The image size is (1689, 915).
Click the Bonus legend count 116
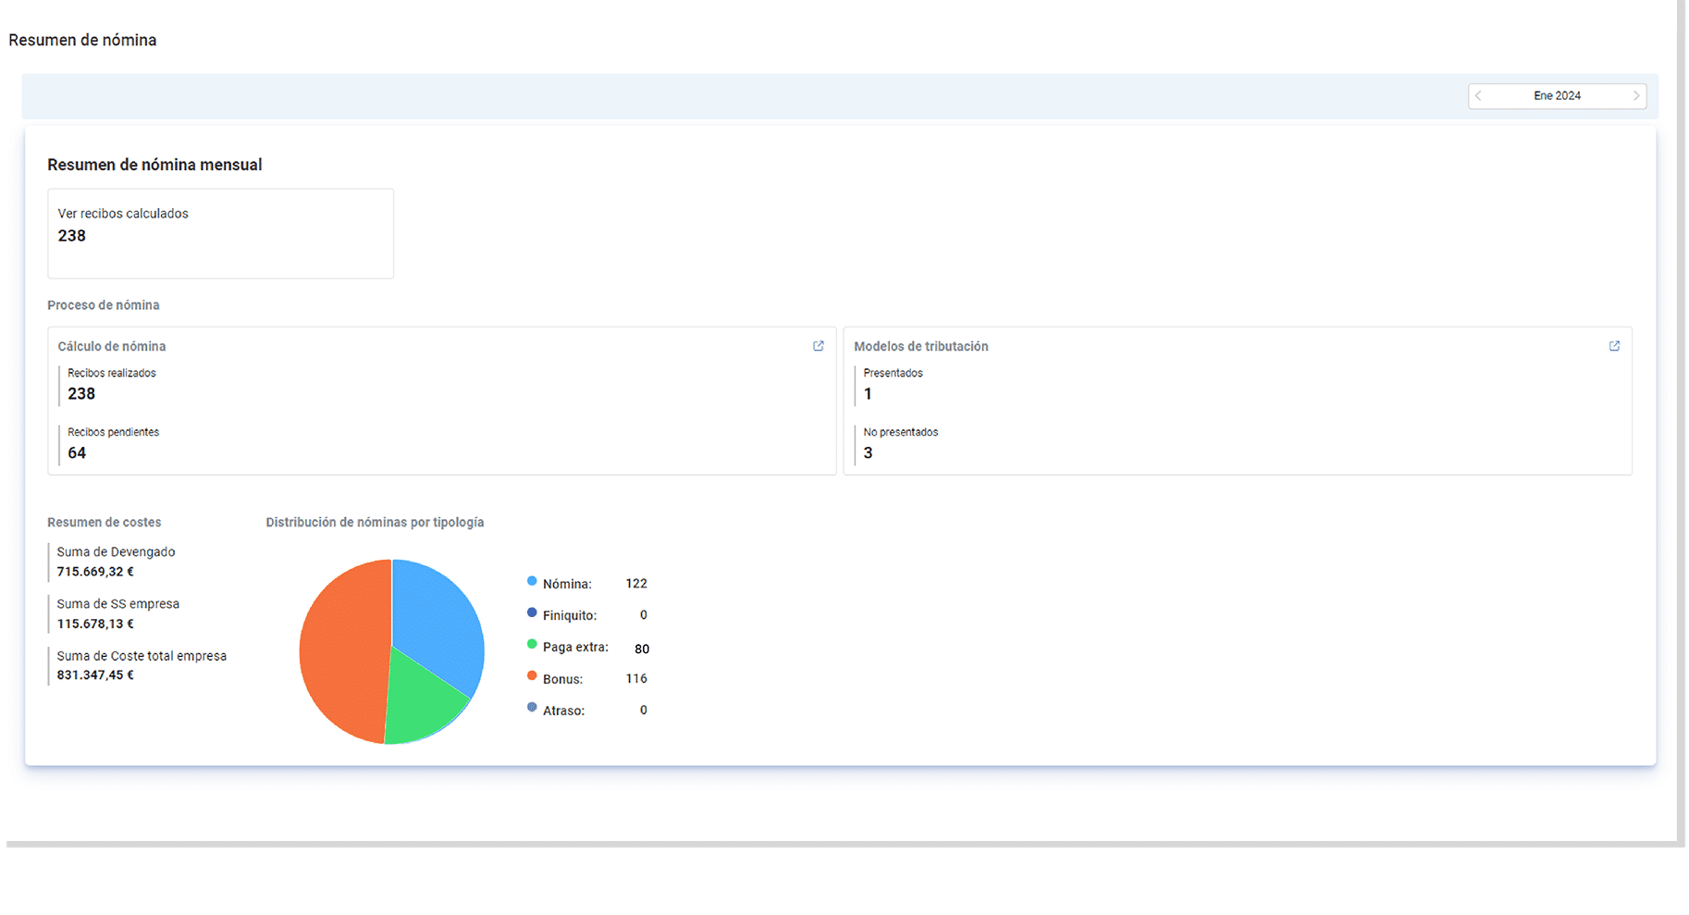pos(636,679)
